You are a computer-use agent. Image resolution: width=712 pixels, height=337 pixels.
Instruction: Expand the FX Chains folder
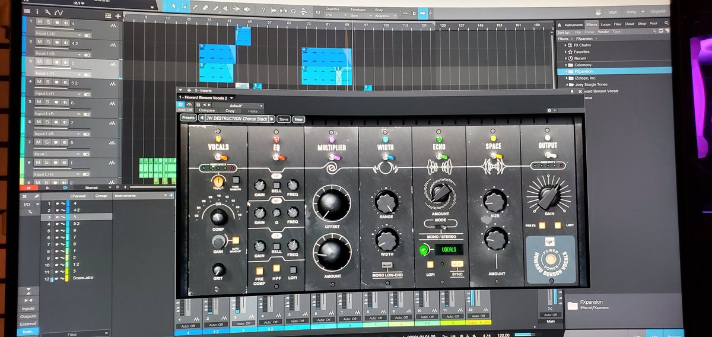[566, 45]
